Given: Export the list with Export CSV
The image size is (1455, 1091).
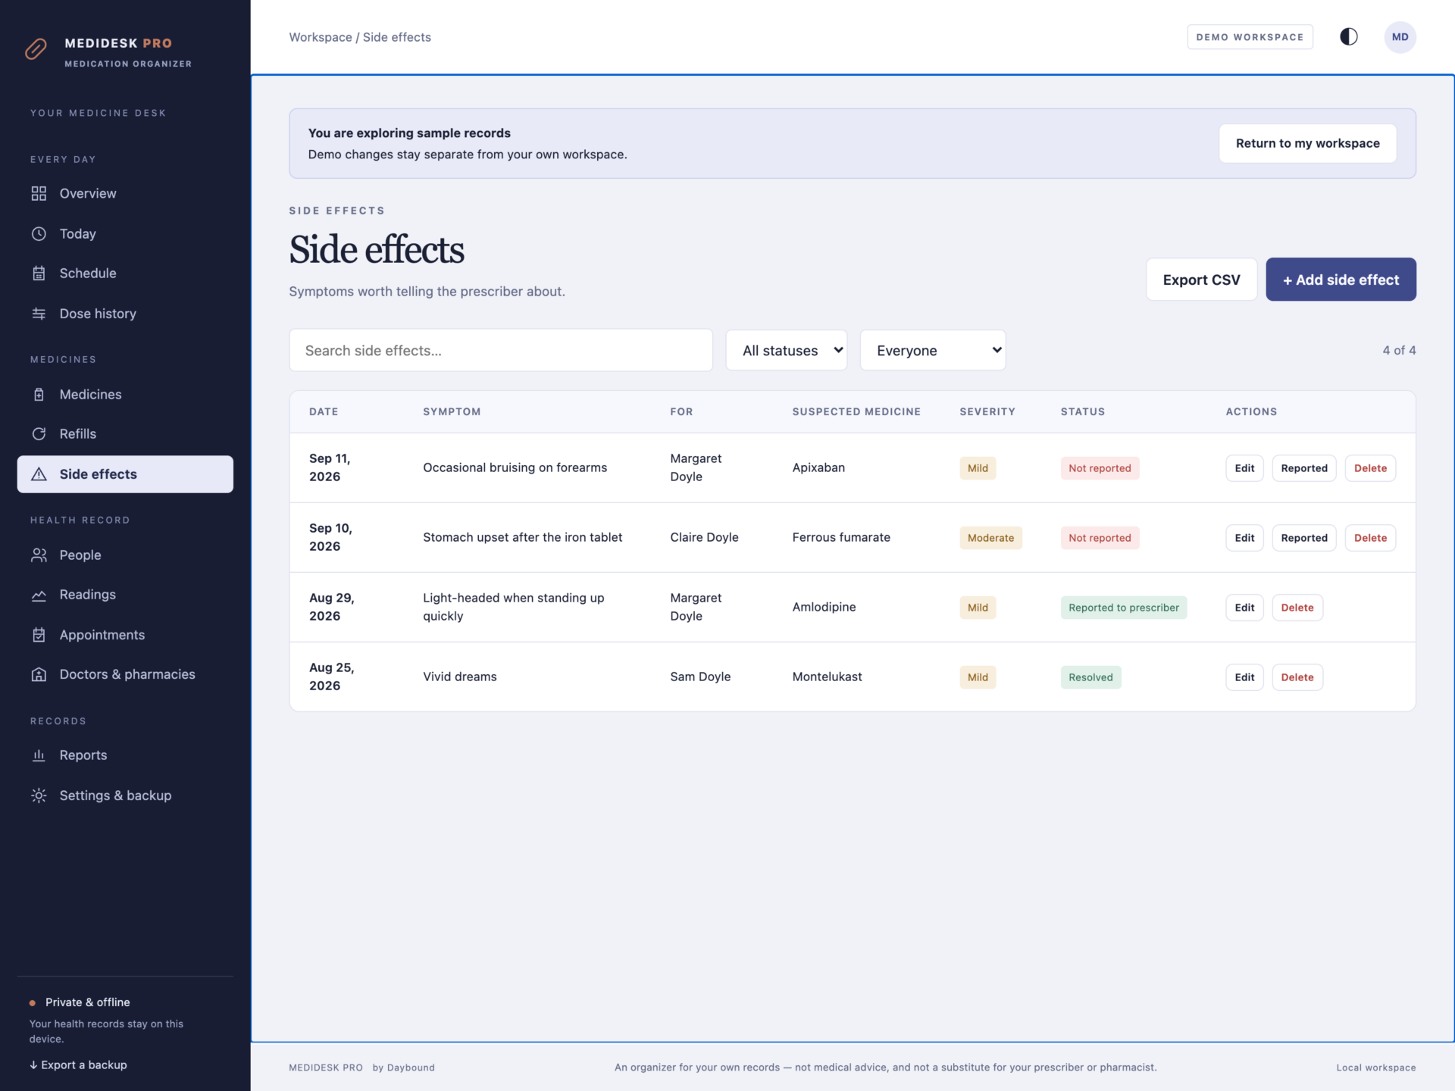Looking at the screenshot, I should pyautogui.click(x=1201, y=280).
